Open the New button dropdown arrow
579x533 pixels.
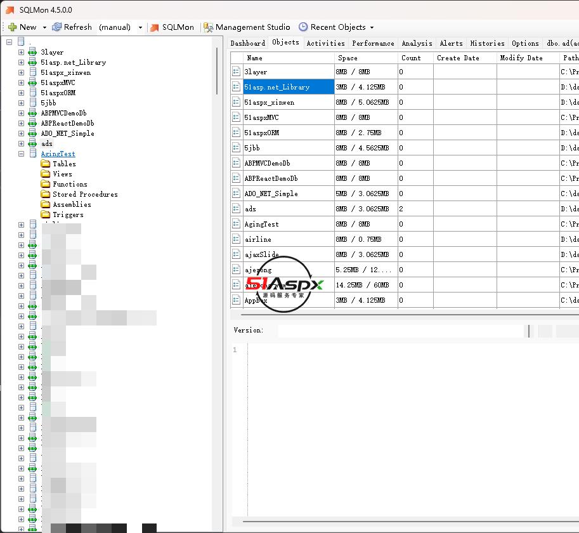tap(44, 27)
